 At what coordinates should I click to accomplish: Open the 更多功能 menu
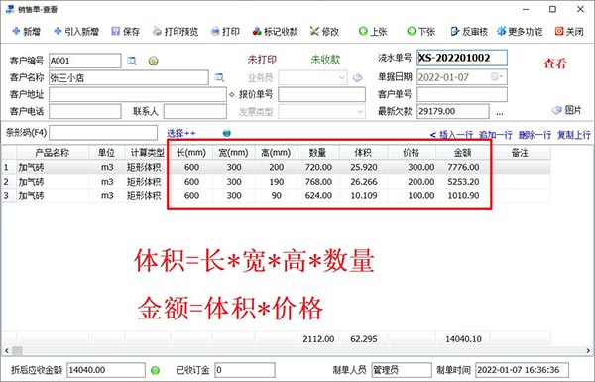520,31
